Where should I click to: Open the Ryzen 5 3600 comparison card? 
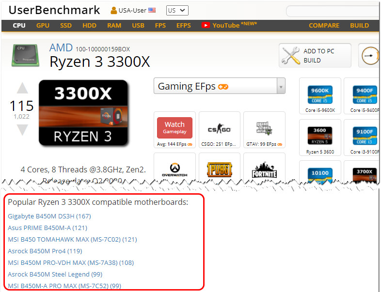(320, 138)
